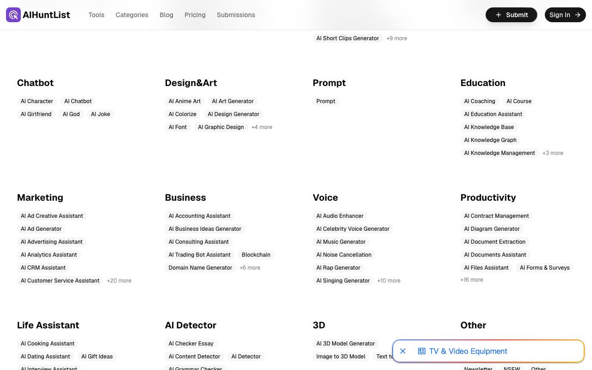The width and height of the screenshot is (592, 370).
Task: Click the Prompt tag under Prompt
Action: tap(326, 101)
